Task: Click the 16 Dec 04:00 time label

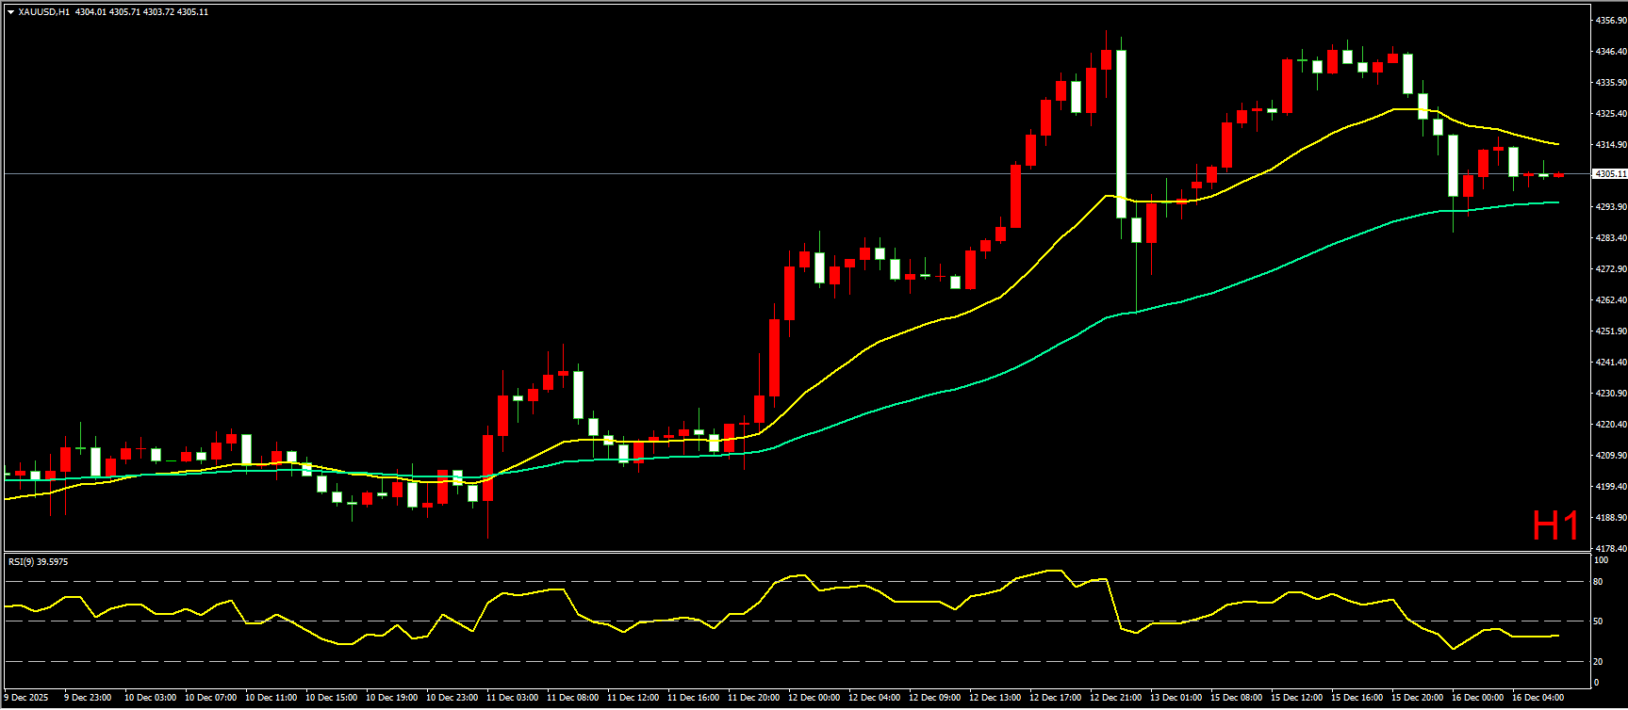Action: point(1538,698)
